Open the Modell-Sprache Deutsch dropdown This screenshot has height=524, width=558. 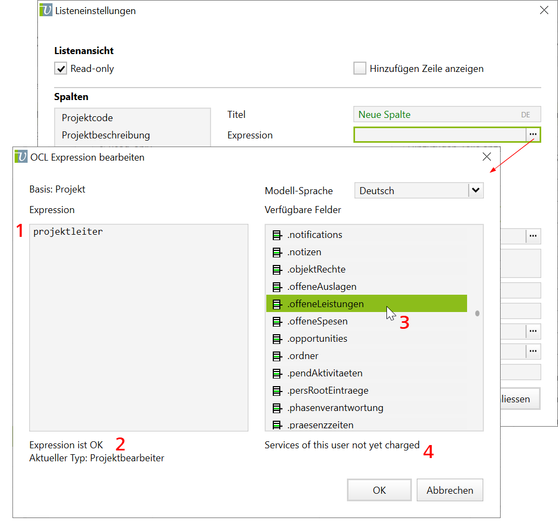[x=475, y=190]
